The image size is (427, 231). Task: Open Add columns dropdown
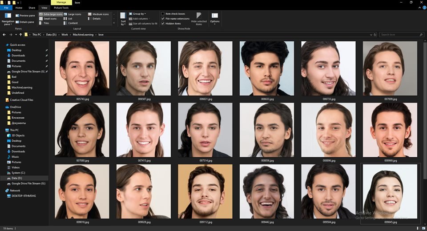[139, 19]
